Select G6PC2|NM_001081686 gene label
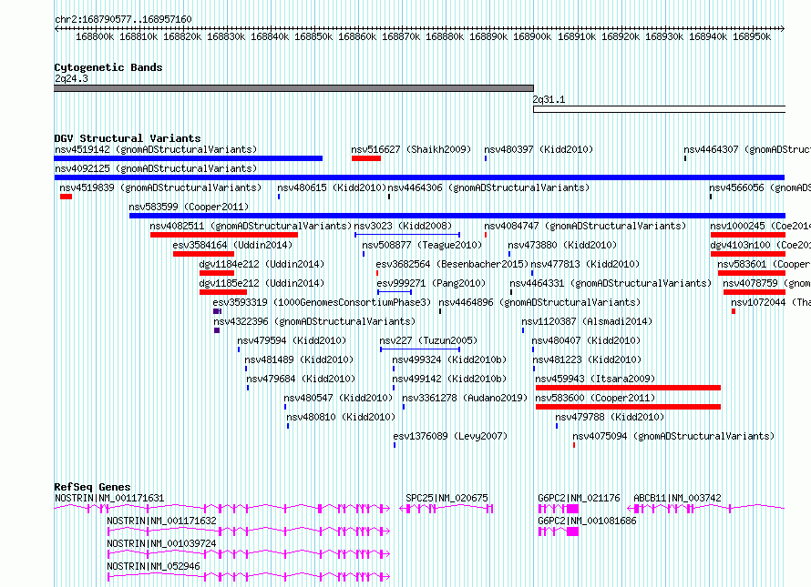Screen dimensions: 811x587 587,521
